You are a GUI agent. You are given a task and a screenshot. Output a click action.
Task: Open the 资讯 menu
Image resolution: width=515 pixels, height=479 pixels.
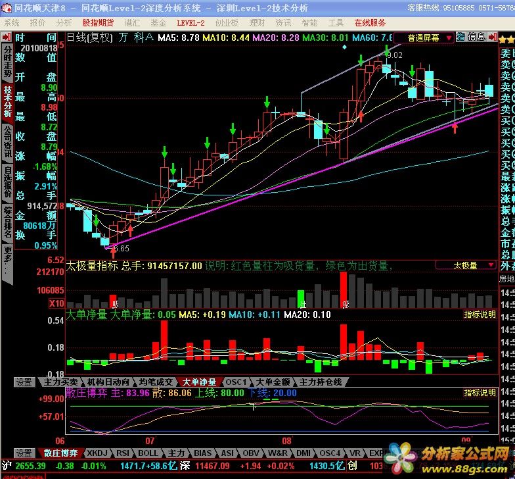[x=283, y=22]
